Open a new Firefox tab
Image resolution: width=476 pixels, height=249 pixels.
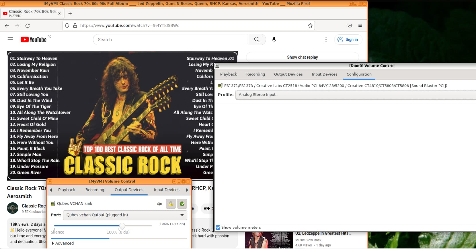[x=70, y=13]
